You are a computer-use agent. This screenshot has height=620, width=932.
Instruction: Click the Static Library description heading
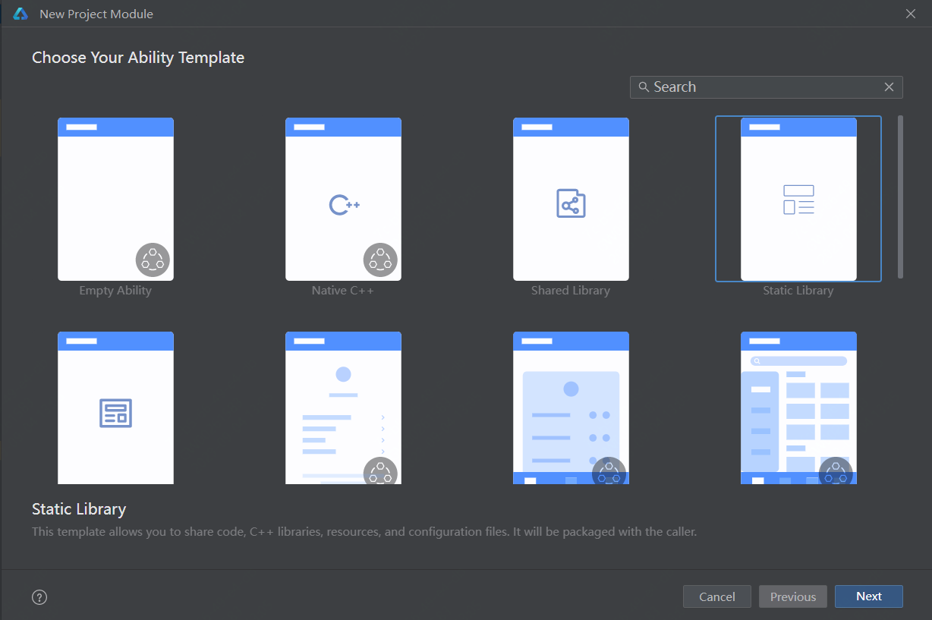pyautogui.click(x=79, y=509)
